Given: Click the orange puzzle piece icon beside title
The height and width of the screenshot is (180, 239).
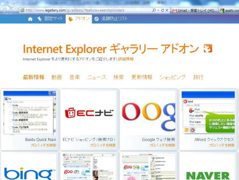Looking at the screenshot, I should pos(208,48).
